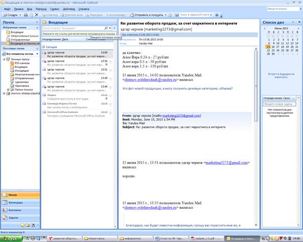Toggle flag on the 13:51 message
This screenshot has width=303, height=242.
111,71
